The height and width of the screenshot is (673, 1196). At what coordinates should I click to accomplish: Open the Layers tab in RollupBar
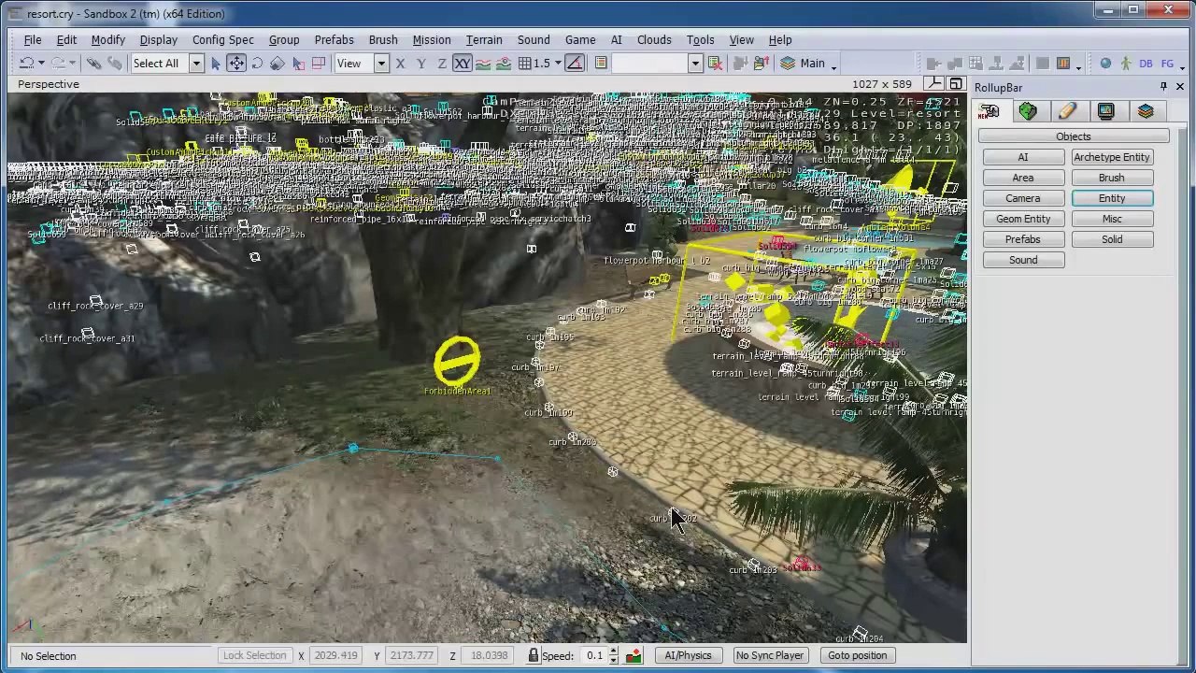pos(1146,111)
